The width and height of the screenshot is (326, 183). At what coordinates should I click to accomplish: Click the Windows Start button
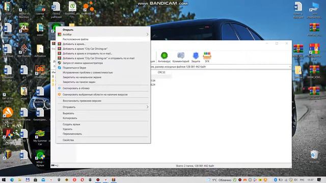coord(4,179)
